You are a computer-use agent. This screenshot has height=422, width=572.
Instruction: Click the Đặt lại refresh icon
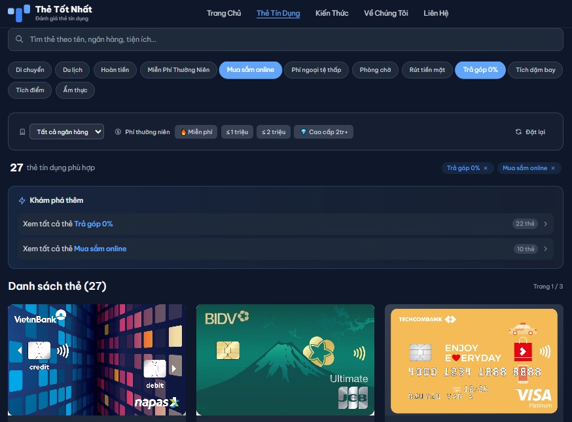[x=518, y=132]
